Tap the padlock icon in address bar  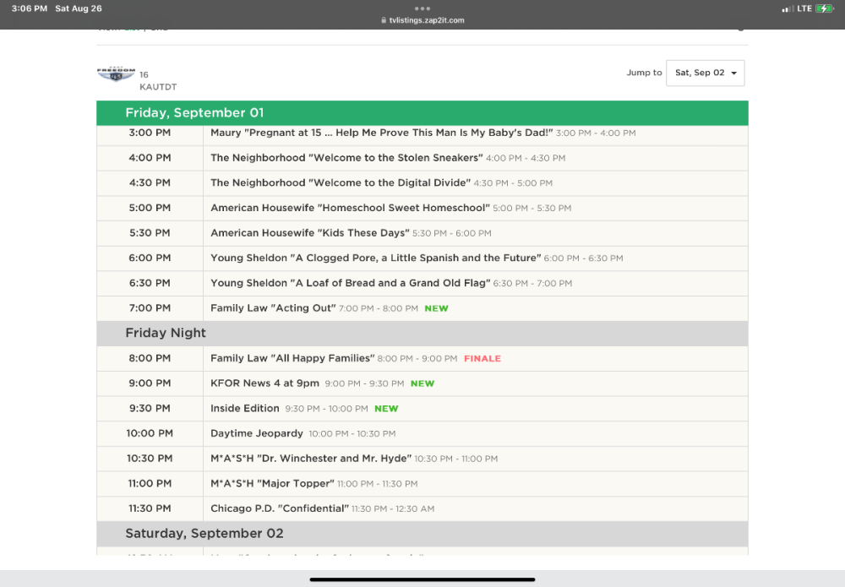384,20
